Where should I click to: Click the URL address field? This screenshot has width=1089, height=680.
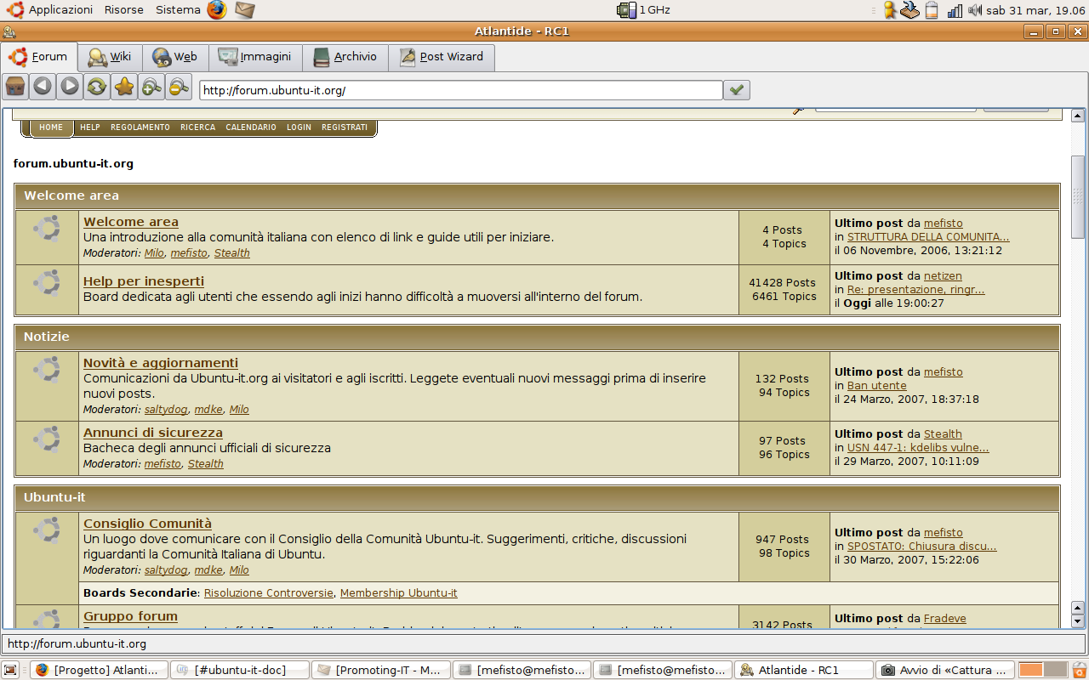pyautogui.click(x=461, y=90)
